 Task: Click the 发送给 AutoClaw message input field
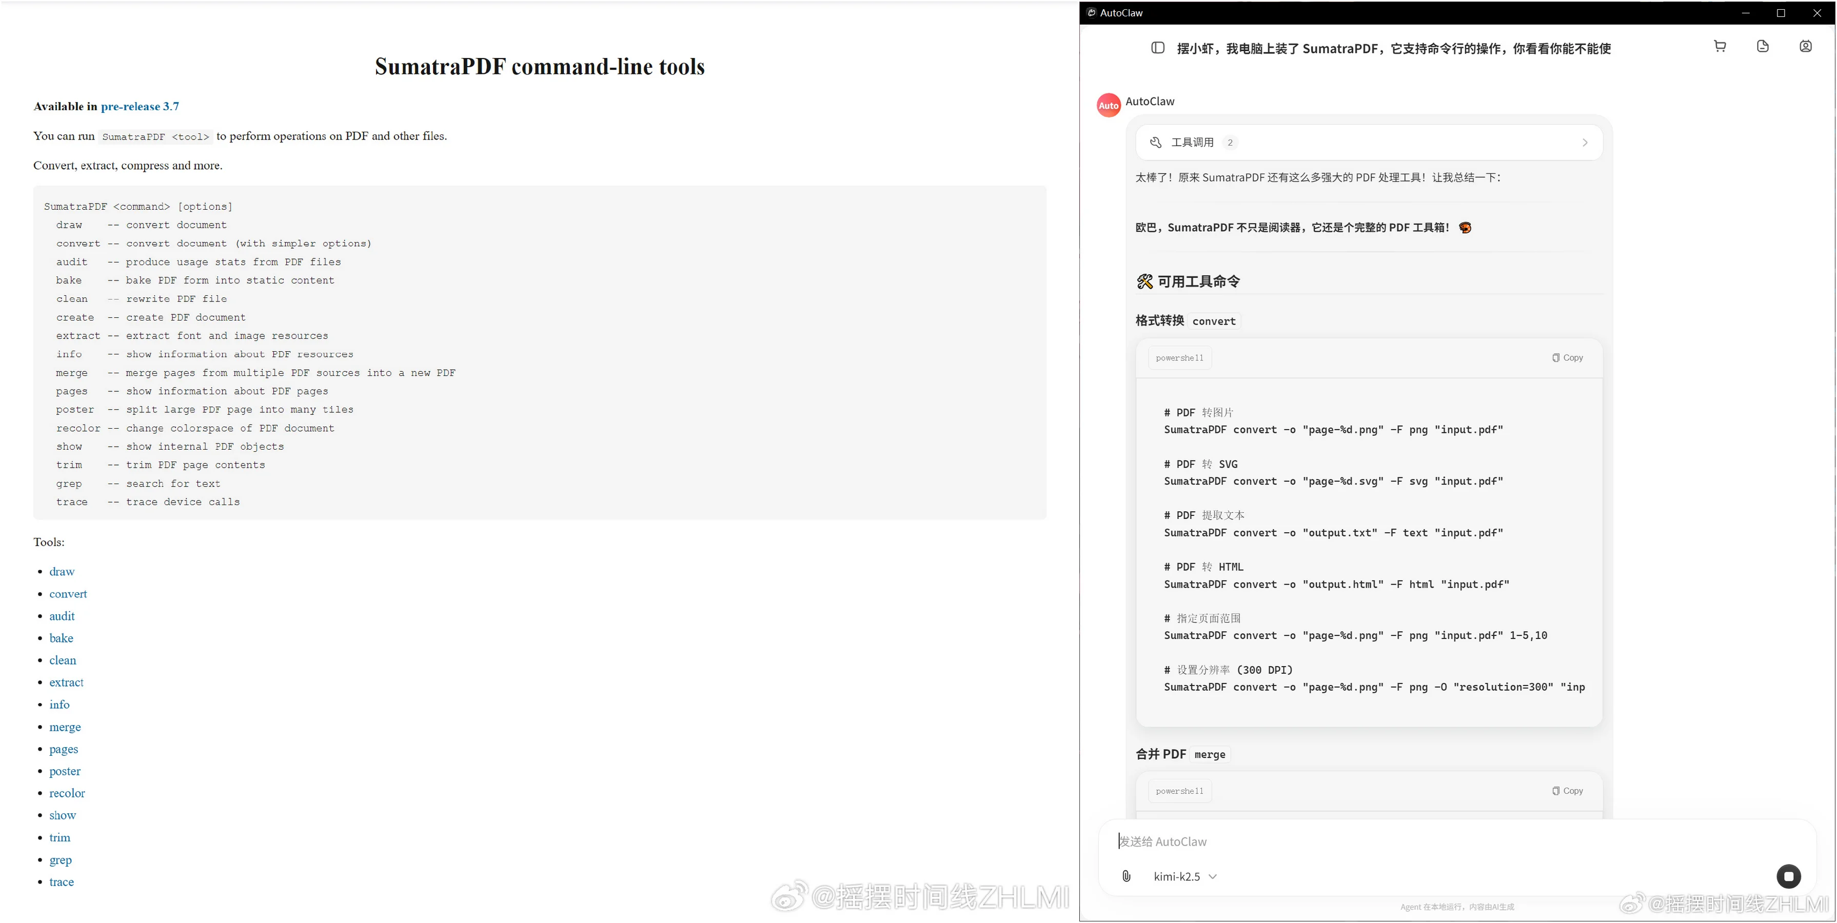click(x=1455, y=841)
